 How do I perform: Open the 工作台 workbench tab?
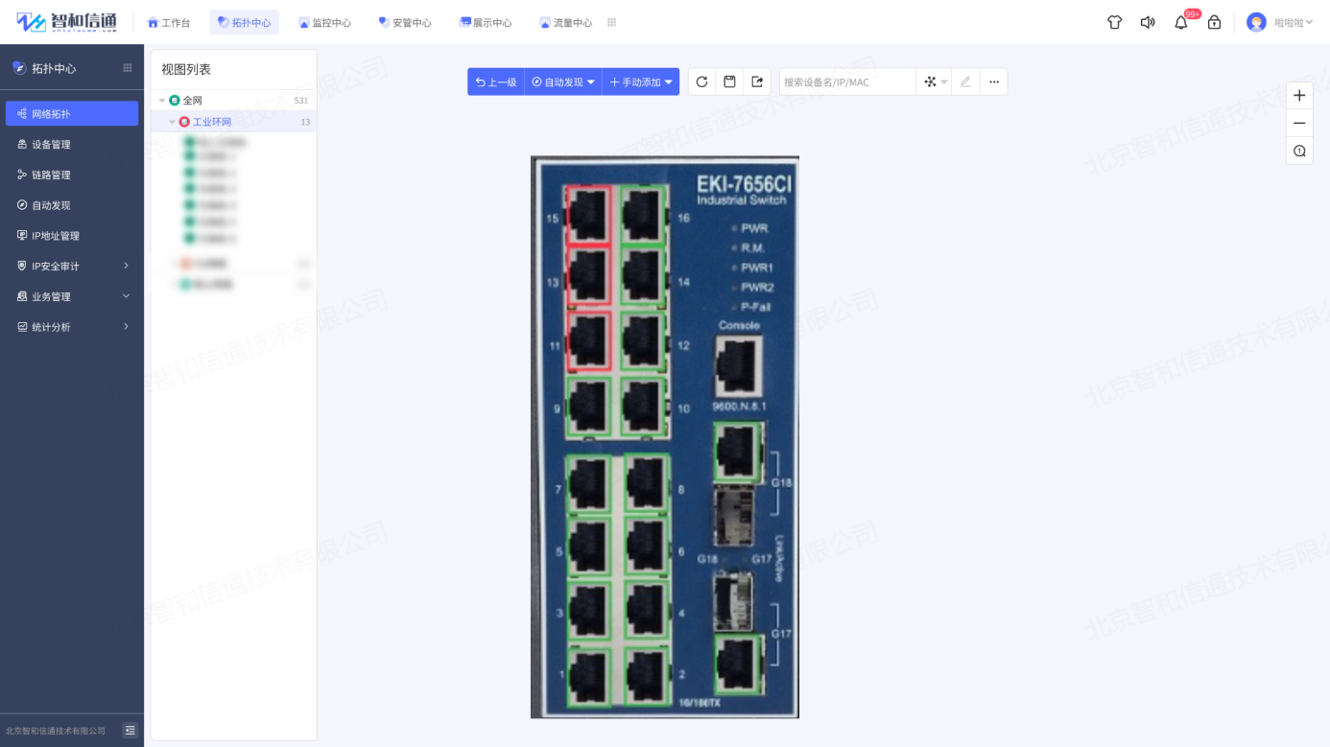click(x=169, y=22)
